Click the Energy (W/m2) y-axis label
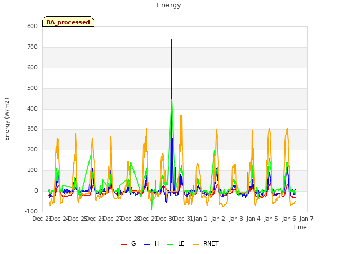 [7, 119]
